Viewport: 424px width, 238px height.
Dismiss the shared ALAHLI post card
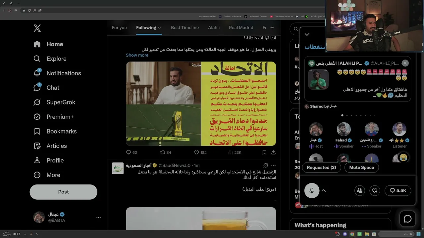405,63
